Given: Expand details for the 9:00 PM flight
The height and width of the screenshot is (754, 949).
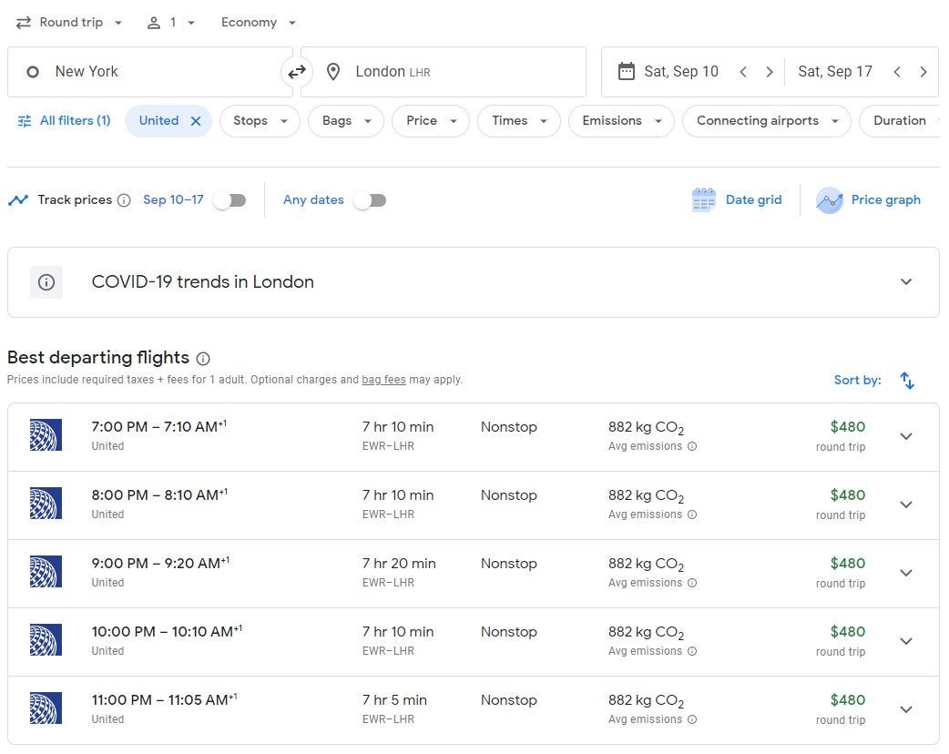Looking at the screenshot, I should (x=905, y=573).
